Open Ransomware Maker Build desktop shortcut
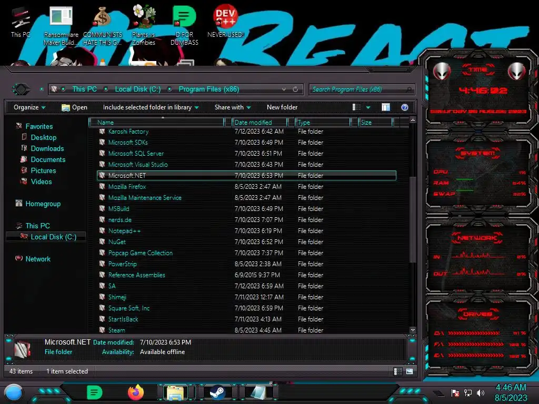 [x=61, y=26]
